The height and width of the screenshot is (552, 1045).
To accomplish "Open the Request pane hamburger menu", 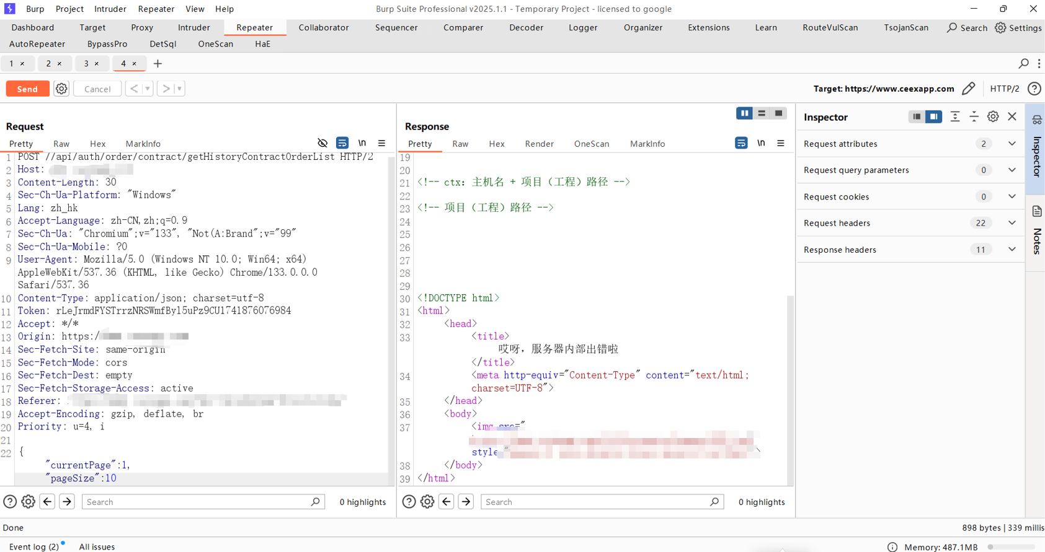I will 381,143.
